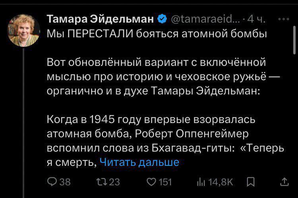
Task: Click the 151 likes count
Action: pos(165,182)
